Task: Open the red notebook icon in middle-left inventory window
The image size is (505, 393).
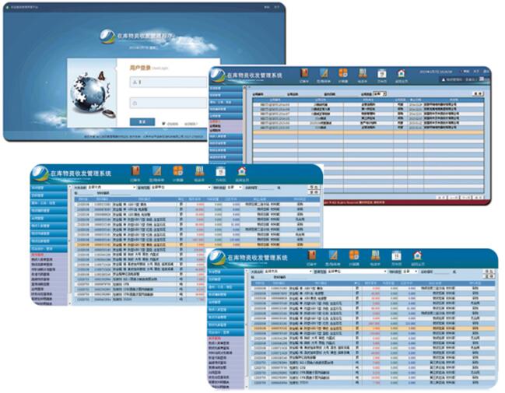Action: click(x=135, y=171)
